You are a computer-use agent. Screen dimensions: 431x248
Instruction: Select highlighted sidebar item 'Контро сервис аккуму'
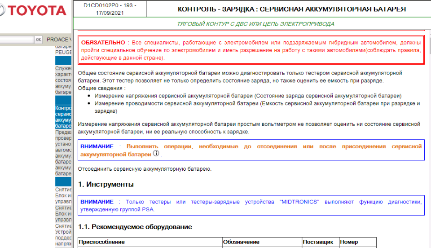pos(63,117)
